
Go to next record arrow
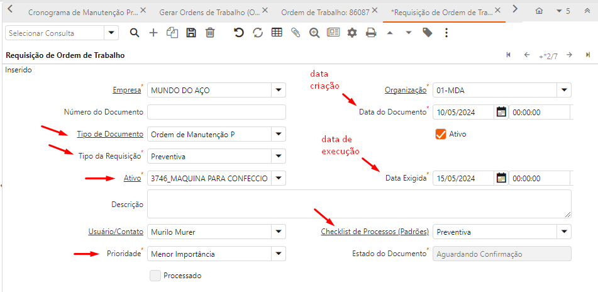point(570,55)
